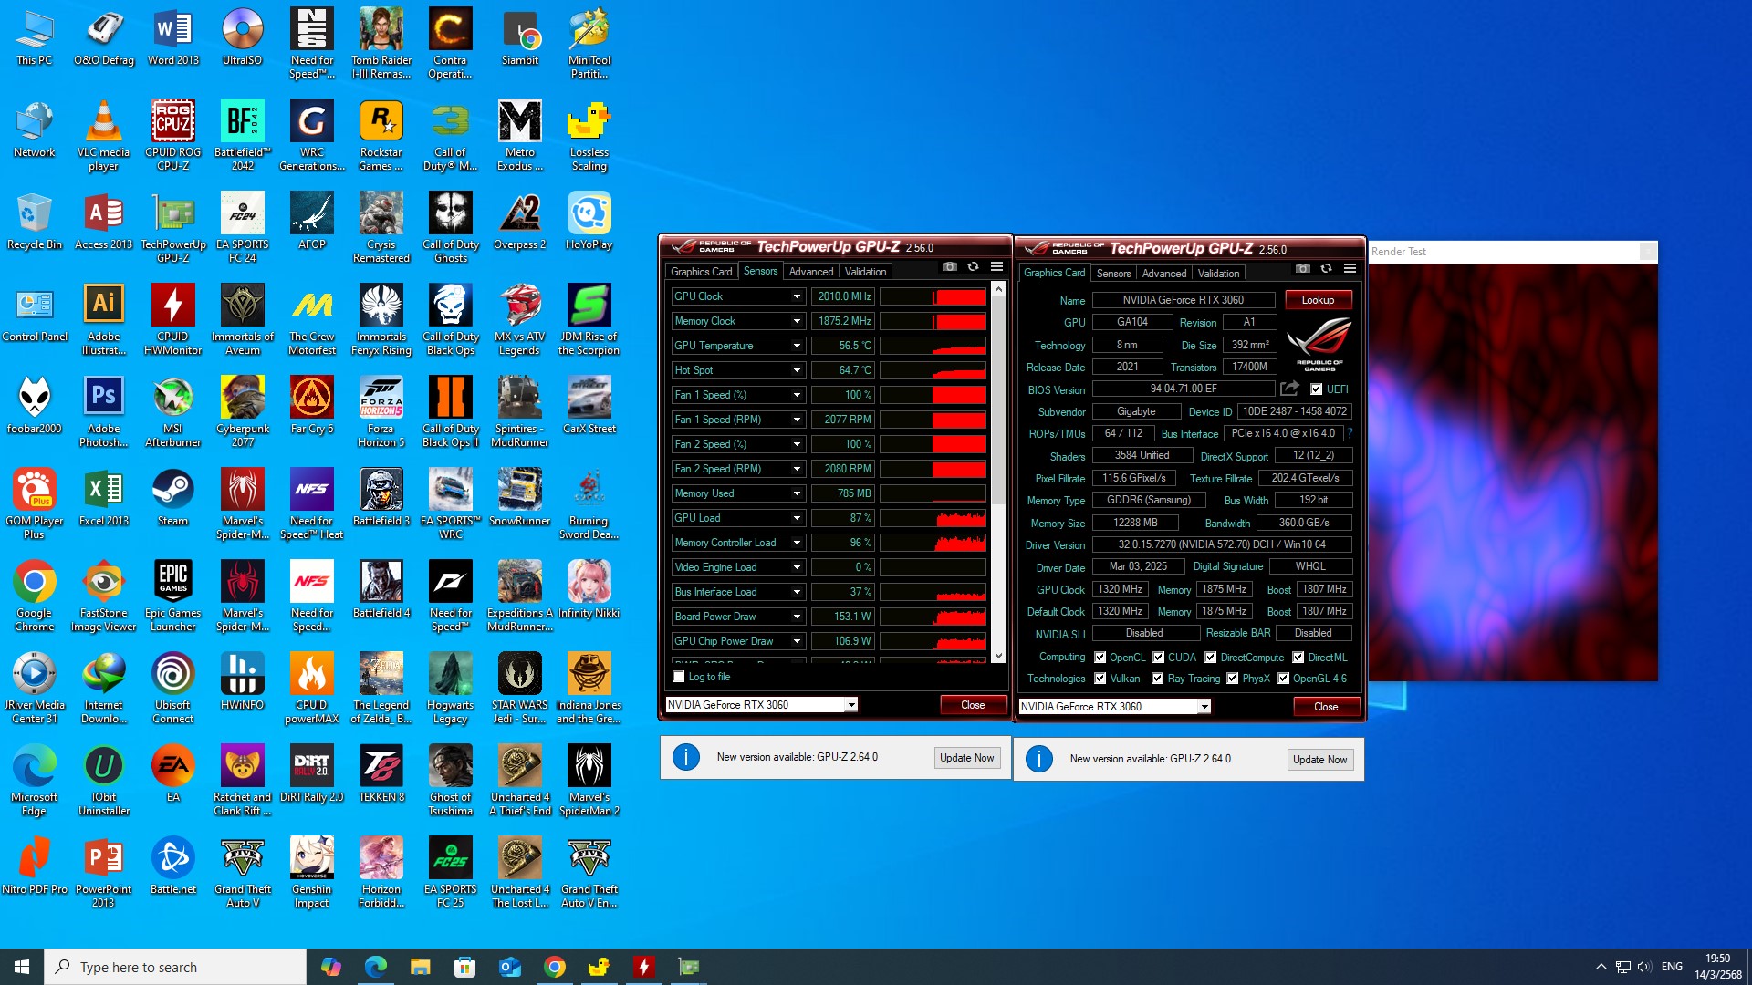Enable the Log to file checkbox
1752x985 pixels.
pyautogui.click(x=679, y=677)
